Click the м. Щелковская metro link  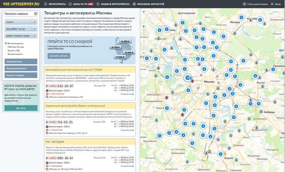click(57, 94)
